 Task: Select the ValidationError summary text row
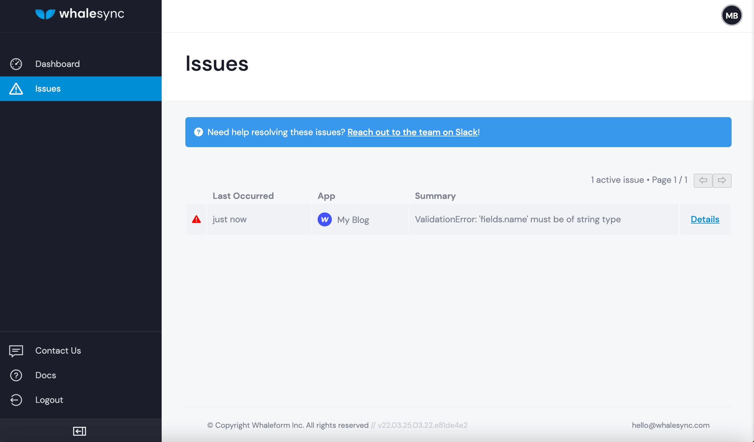coord(518,219)
